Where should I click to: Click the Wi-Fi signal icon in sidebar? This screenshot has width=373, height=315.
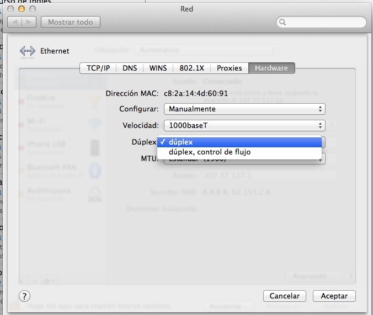(x=95, y=124)
